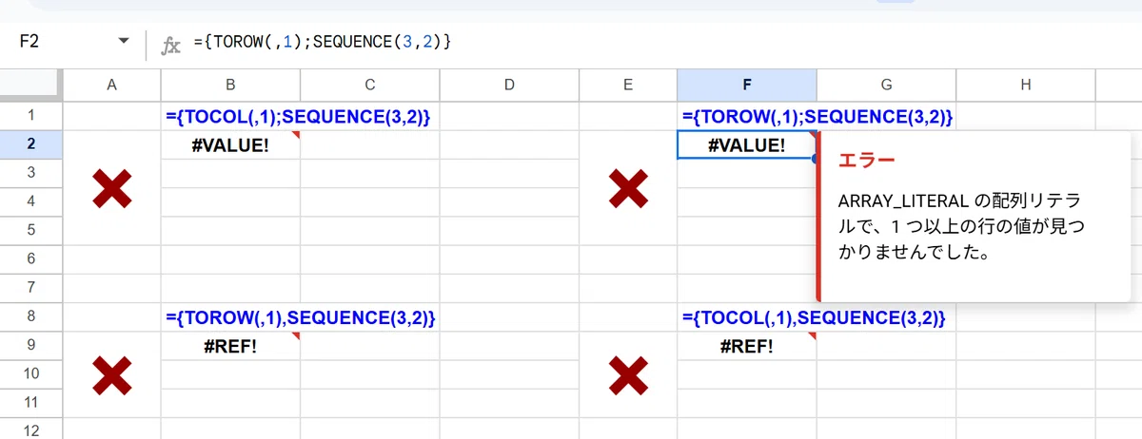This screenshot has height=439, width=1142.
Task: Select row 9 header
Action: tap(30, 346)
